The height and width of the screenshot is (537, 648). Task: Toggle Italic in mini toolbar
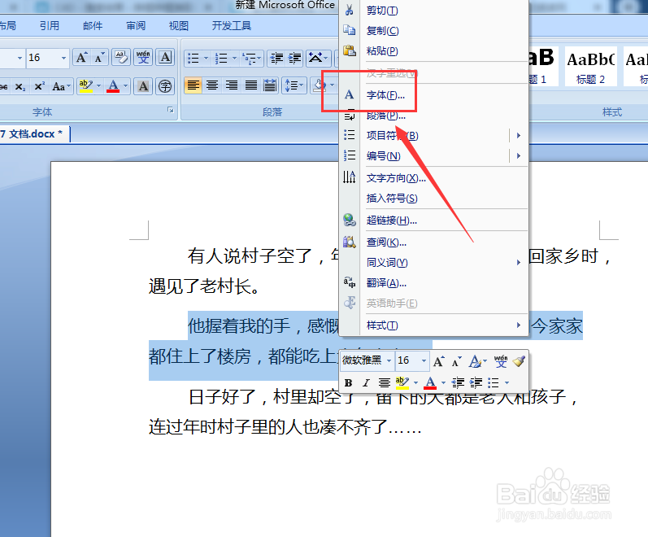pyautogui.click(x=366, y=382)
